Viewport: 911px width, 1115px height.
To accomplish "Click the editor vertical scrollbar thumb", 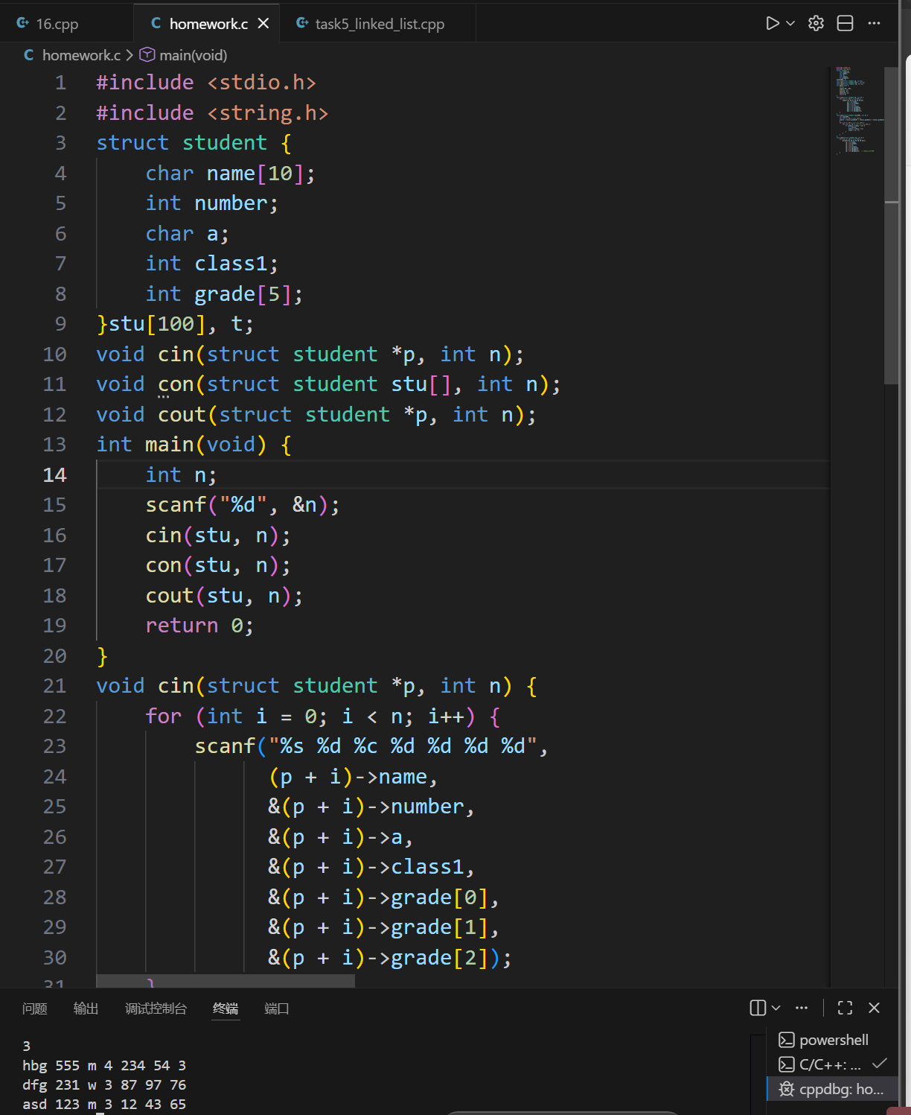I will click(x=892, y=226).
